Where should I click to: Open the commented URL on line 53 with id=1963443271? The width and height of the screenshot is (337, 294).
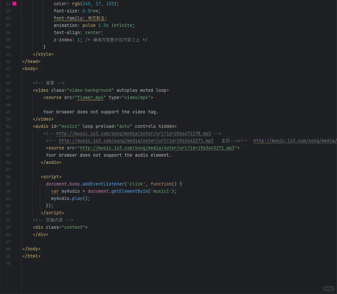click(136, 141)
